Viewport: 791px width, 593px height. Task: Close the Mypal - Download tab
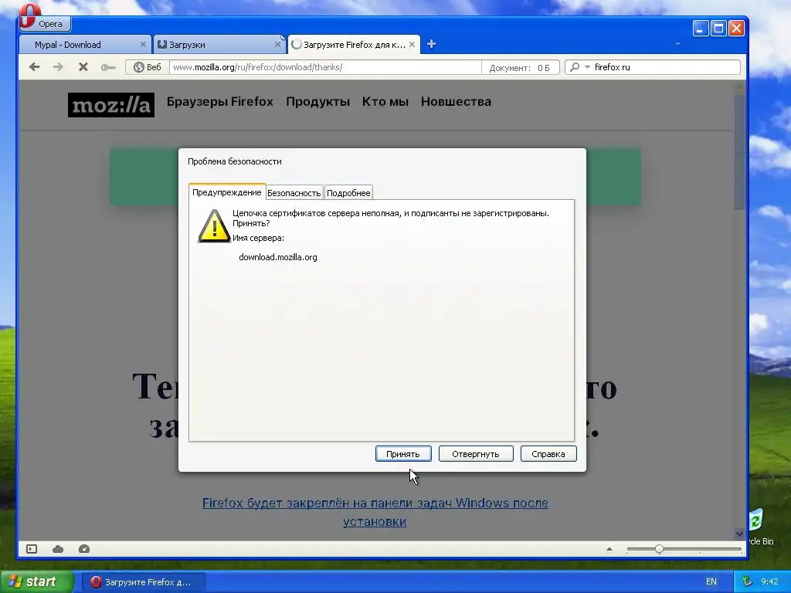(143, 44)
